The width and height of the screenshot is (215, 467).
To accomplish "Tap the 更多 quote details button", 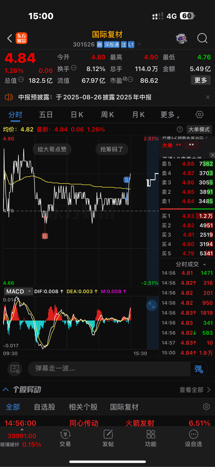I will point(200,80).
